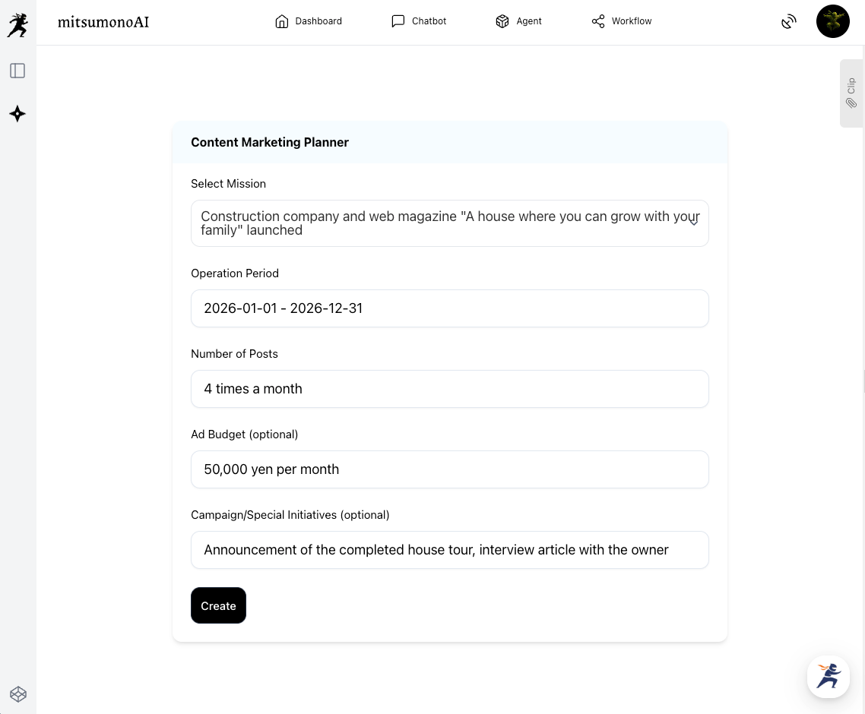
Task: Open the floating ninja assistant button
Action: [828, 676]
